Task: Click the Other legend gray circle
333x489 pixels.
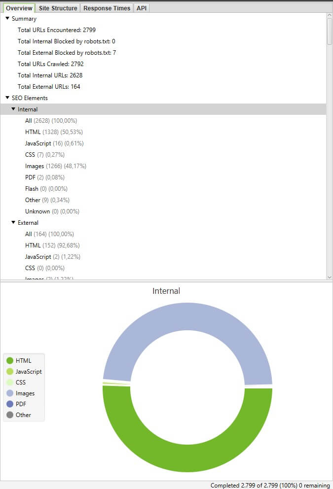Action: pos(10,415)
